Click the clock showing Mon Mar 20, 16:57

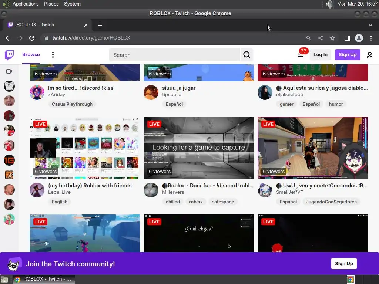coord(357,4)
